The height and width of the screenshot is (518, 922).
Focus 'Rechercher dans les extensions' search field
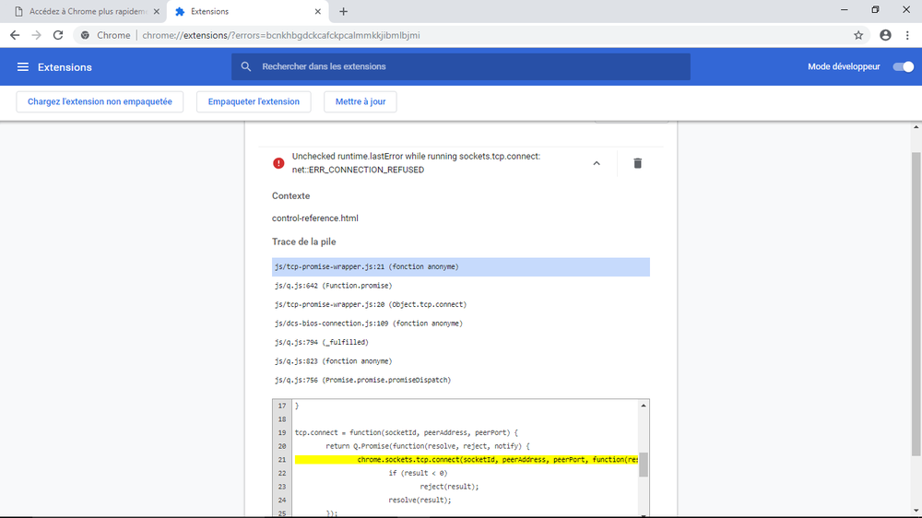(461, 66)
